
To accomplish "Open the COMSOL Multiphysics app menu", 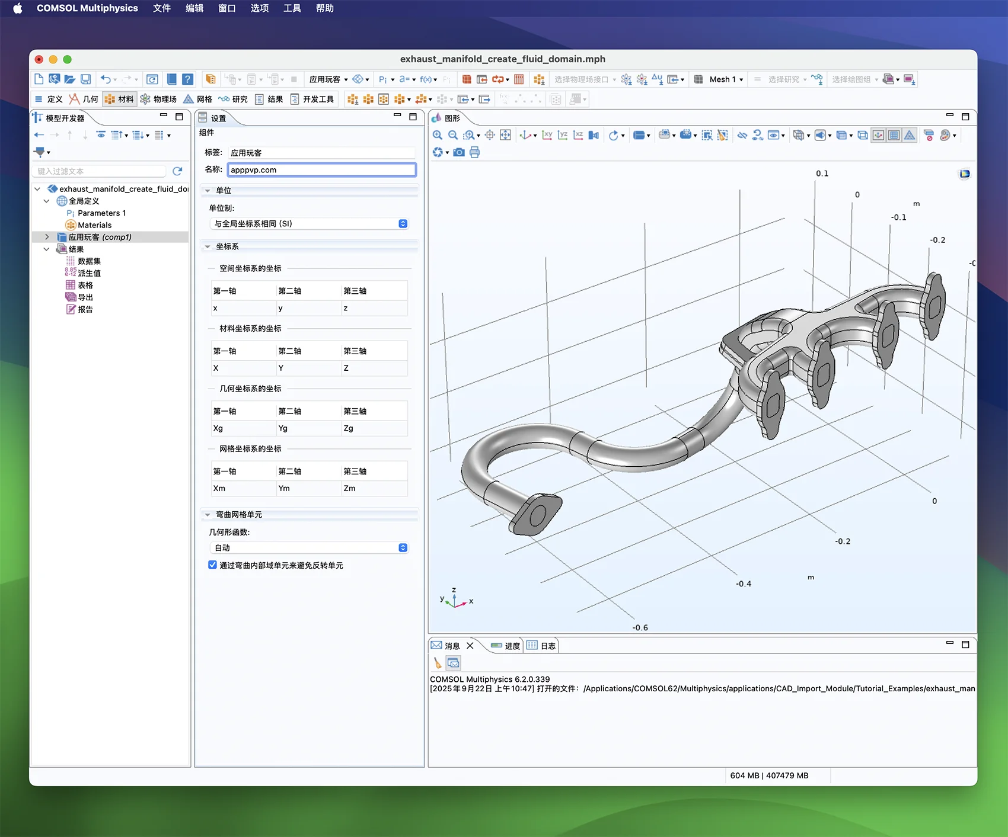I will 87,8.
